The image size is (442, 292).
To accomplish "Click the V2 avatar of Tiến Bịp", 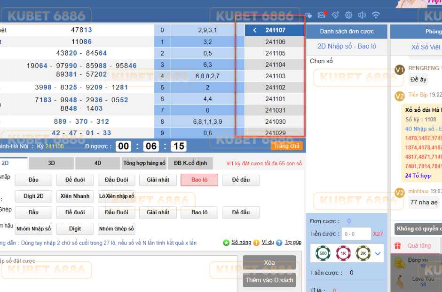I will click(399, 96).
